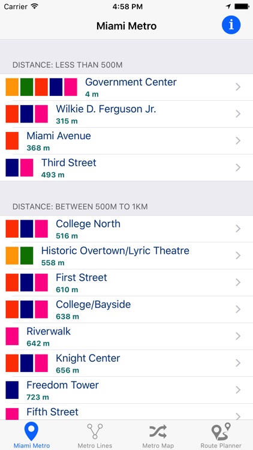Expand Miami Avenue row chevron
The height and width of the screenshot is (450, 253).
238,140
